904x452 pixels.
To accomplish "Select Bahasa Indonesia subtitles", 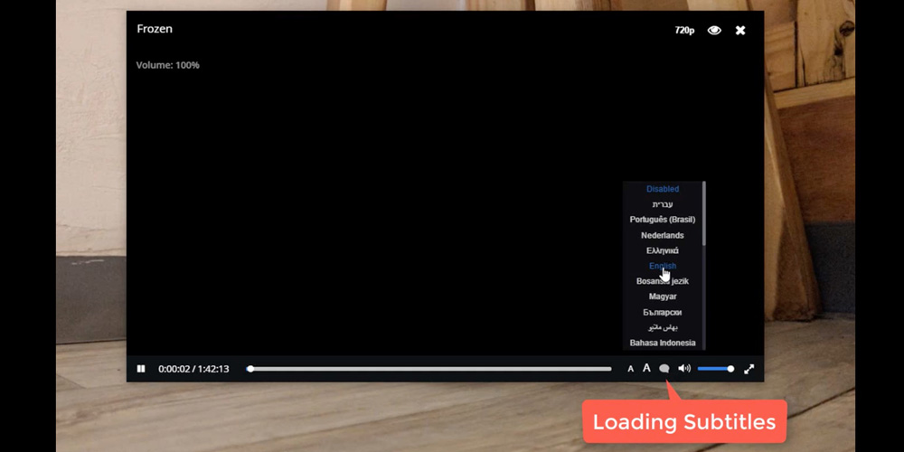I will click(x=663, y=343).
